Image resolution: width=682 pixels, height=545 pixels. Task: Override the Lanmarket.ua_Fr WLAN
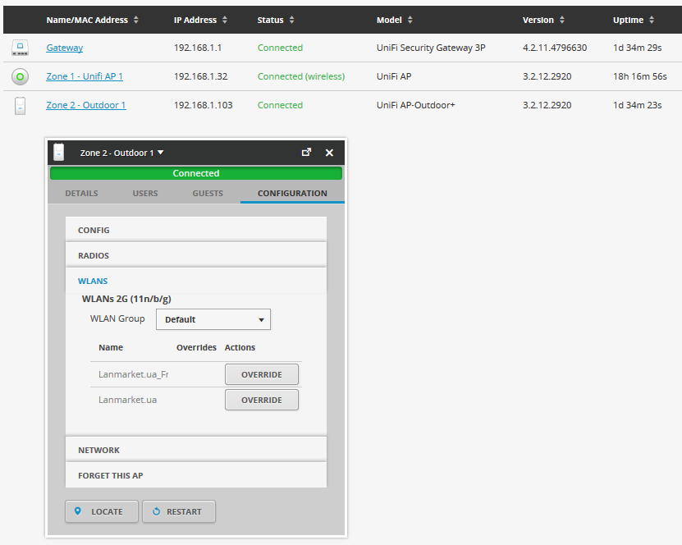[x=261, y=374]
